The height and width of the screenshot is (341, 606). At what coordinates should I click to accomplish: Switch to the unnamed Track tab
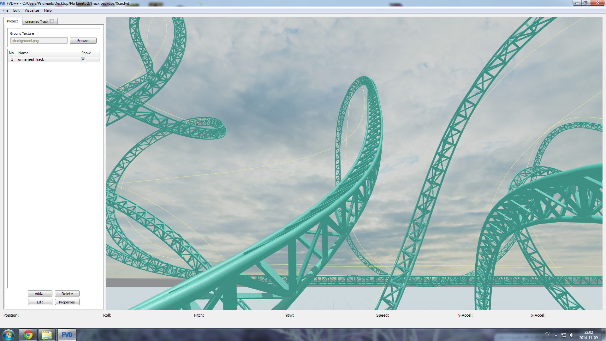(x=37, y=21)
